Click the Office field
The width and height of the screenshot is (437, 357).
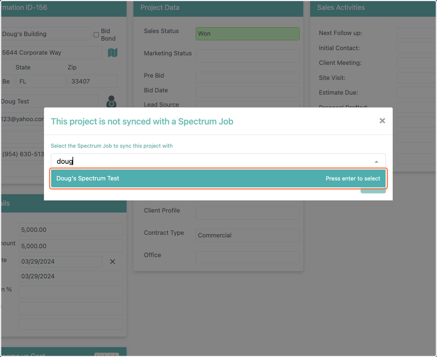point(248,258)
